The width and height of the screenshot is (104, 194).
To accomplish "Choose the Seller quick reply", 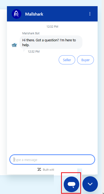I will point(67,60).
